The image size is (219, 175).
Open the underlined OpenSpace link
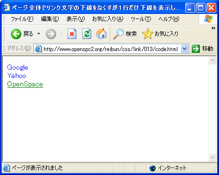(25, 84)
